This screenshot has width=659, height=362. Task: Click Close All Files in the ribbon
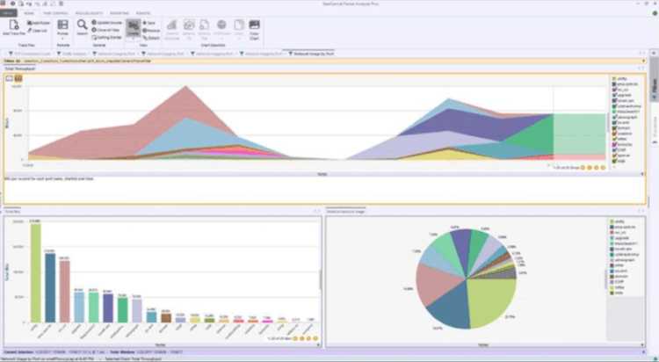pyautogui.click(x=106, y=30)
